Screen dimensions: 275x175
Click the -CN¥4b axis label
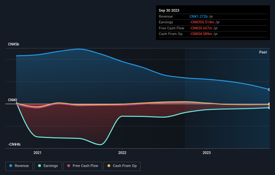pos(14,144)
